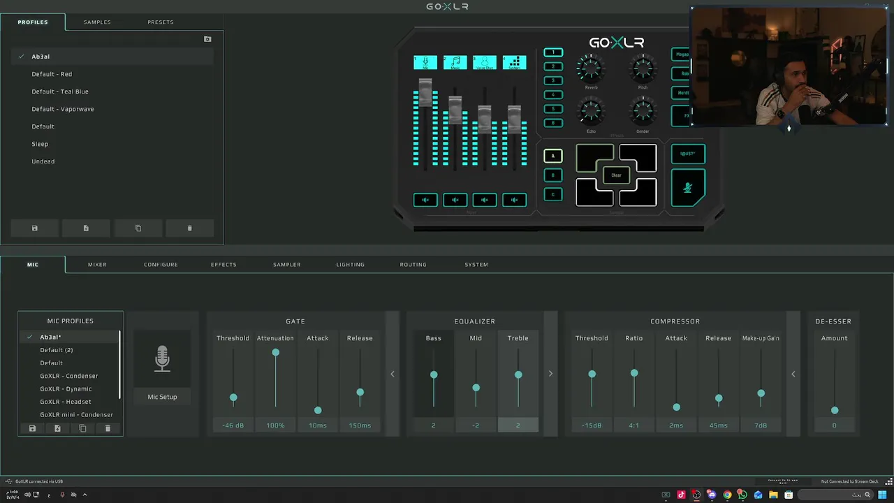Toggle the mic mute (cough) button
This screenshot has height=503, width=894.
pos(688,187)
